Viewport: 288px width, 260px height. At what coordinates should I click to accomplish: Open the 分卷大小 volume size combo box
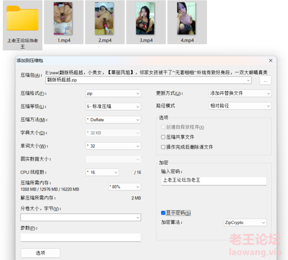(81, 217)
